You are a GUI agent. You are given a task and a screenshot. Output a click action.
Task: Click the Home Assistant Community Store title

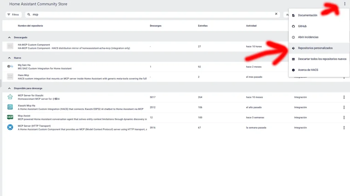point(38,4)
